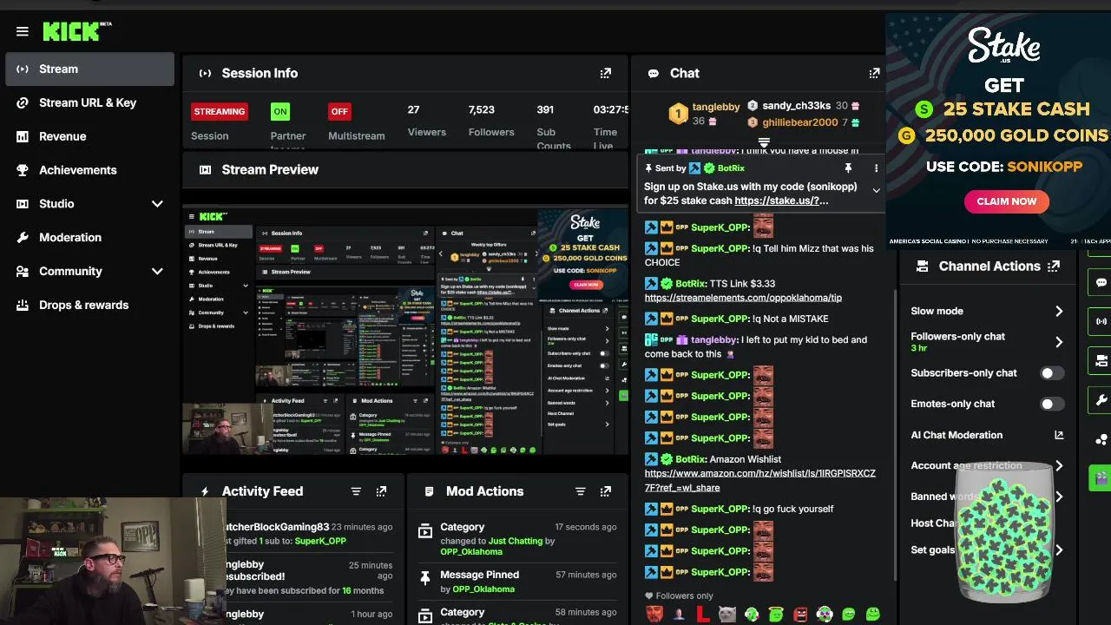Open Set goals chevron
The width and height of the screenshot is (1111, 625).
point(1059,549)
